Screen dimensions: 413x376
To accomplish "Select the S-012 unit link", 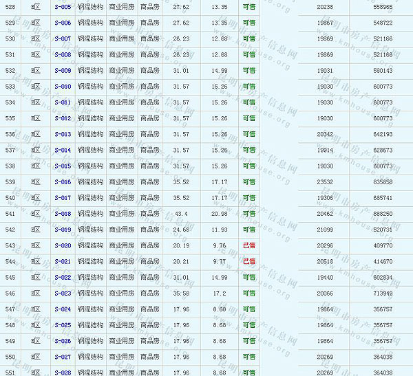I will 62,118.
